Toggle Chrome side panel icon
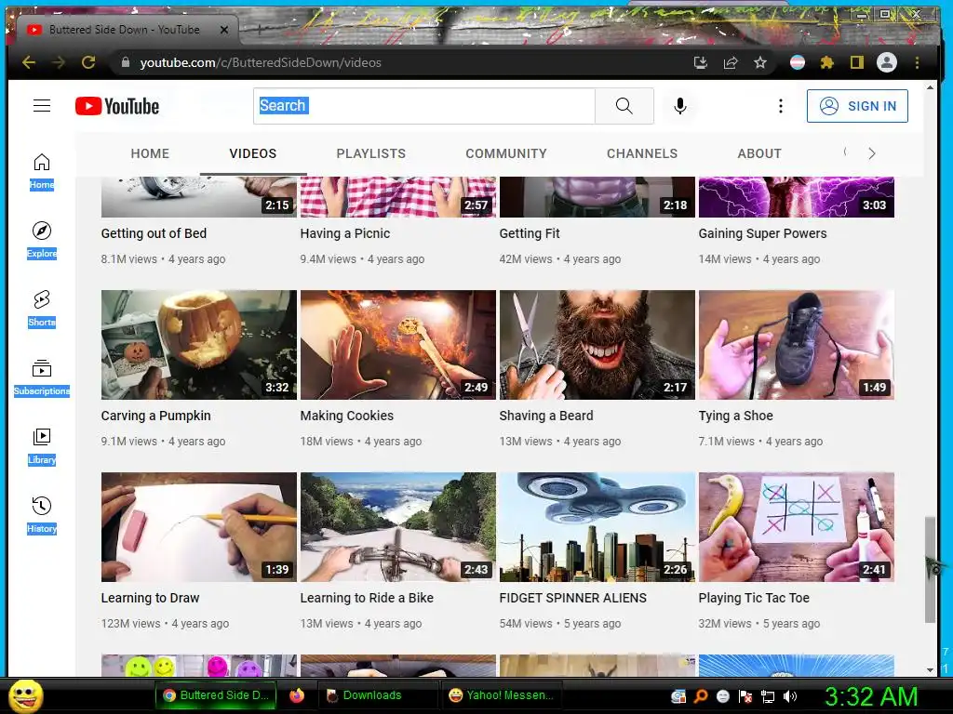Image resolution: width=953 pixels, height=714 pixels. (x=856, y=62)
